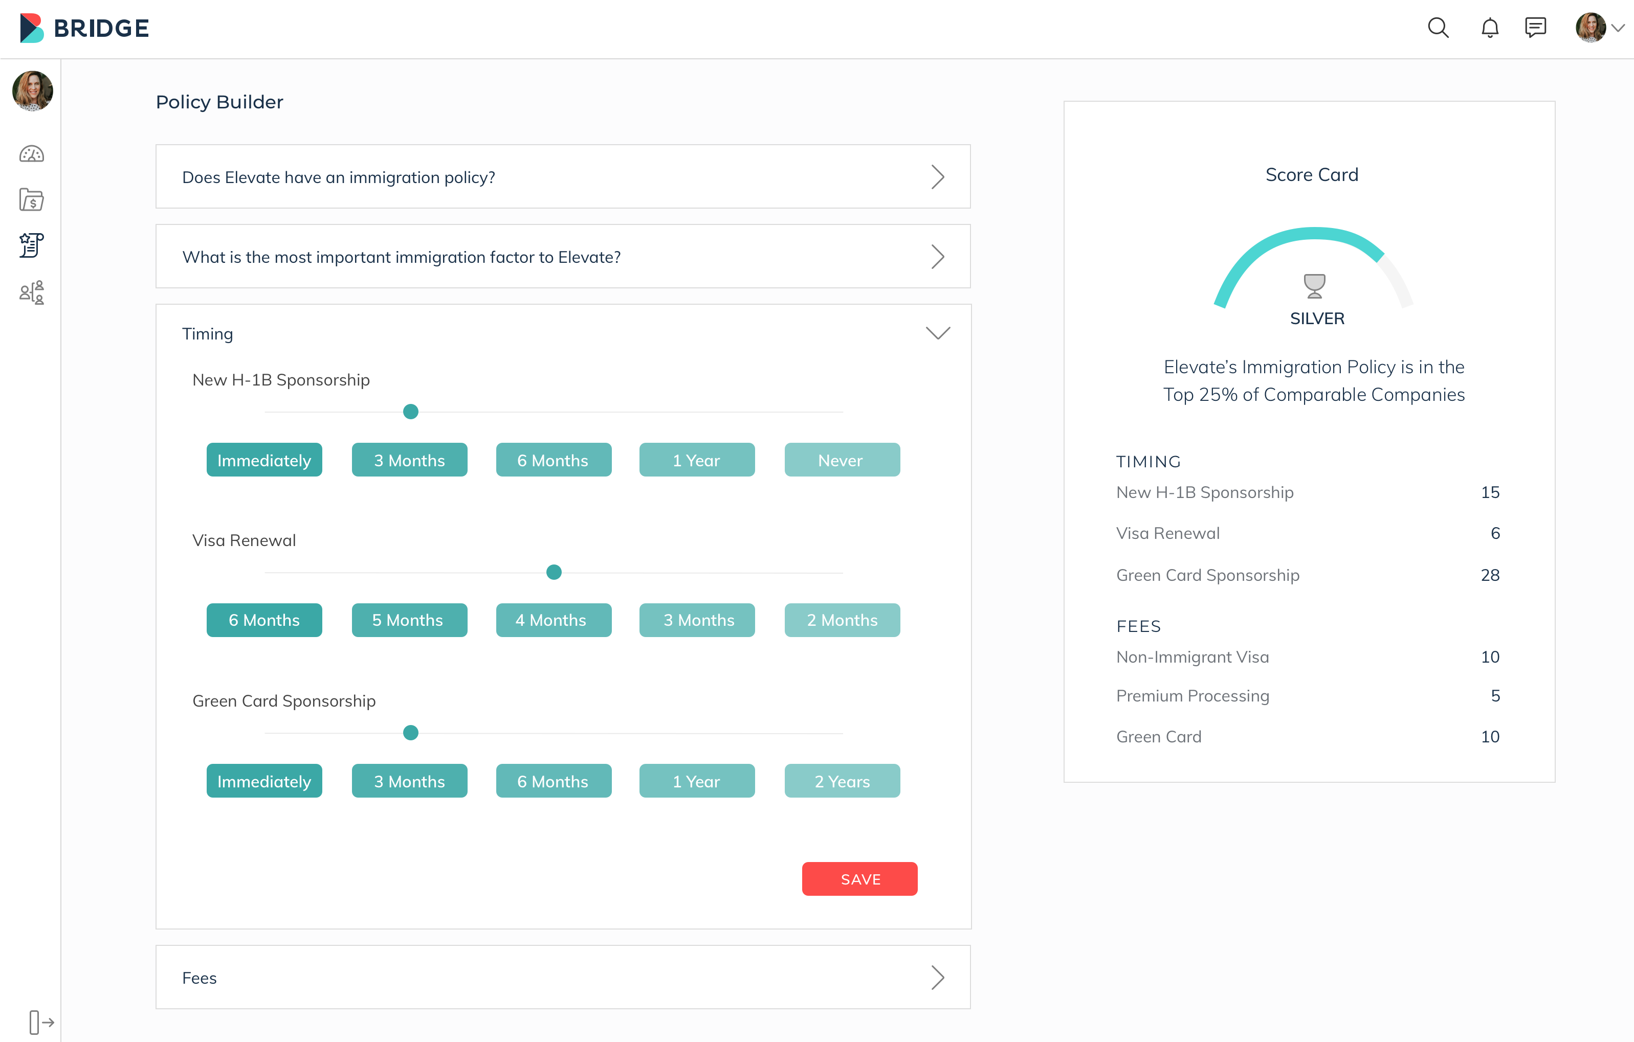The height and width of the screenshot is (1042, 1634).
Task: Select 2 Months for Visa Renewal
Action: pyautogui.click(x=842, y=620)
